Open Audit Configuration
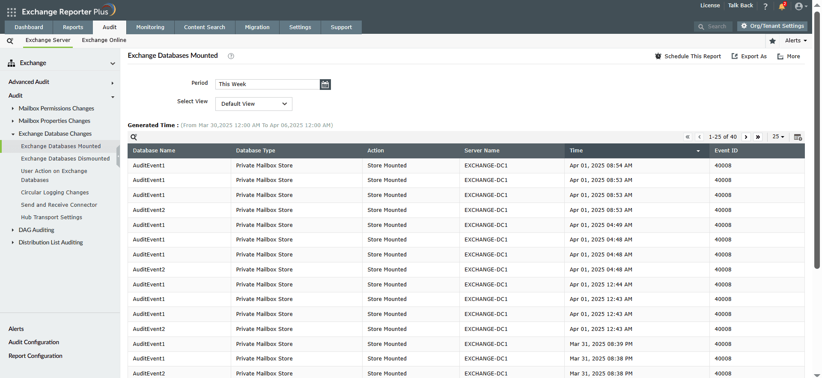This screenshot has width=822, height=378. tap(34, 342)
